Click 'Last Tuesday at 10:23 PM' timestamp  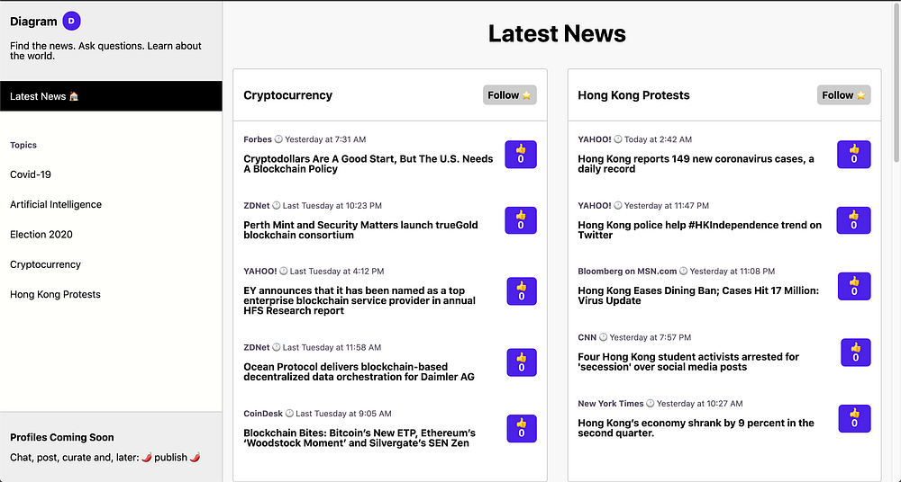(332, 205)
